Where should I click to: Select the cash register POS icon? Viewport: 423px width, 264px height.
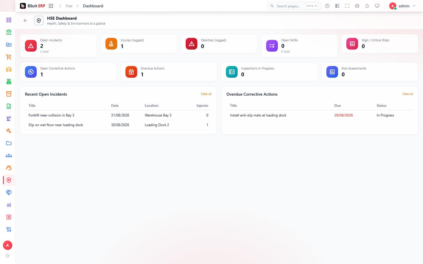(x=9, y=82)
